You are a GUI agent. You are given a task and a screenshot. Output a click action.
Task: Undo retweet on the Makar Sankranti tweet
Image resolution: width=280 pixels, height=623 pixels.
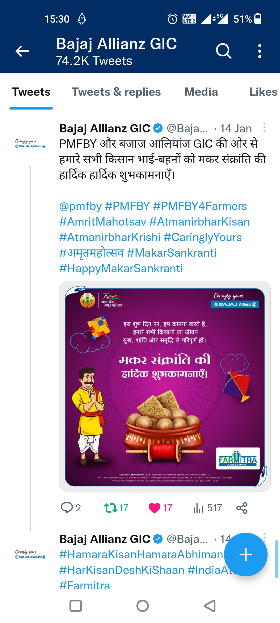click(111, 508)
